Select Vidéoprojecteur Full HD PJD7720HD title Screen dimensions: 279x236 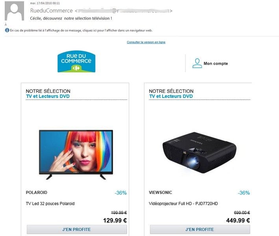pos(183,204)
